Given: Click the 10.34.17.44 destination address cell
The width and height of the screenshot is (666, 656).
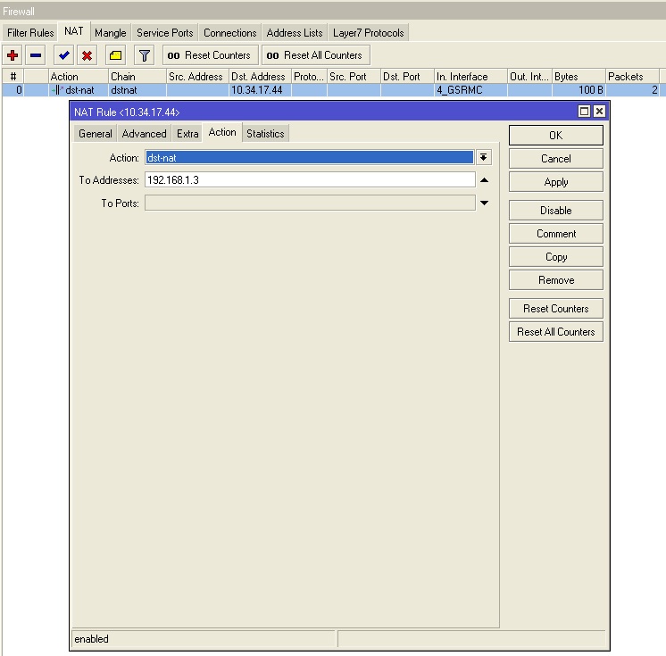Looking at the screenshot, I should coord(260,90).
